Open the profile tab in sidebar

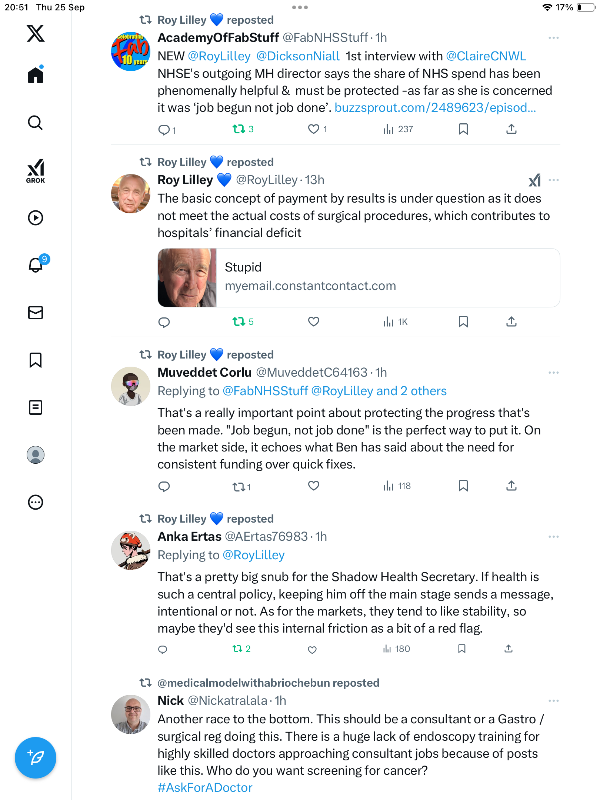(36, 455)
